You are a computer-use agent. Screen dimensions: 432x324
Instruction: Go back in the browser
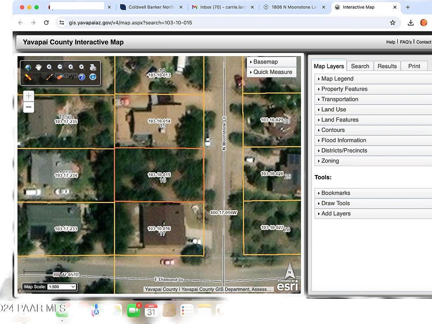click(x=20, y=22)
